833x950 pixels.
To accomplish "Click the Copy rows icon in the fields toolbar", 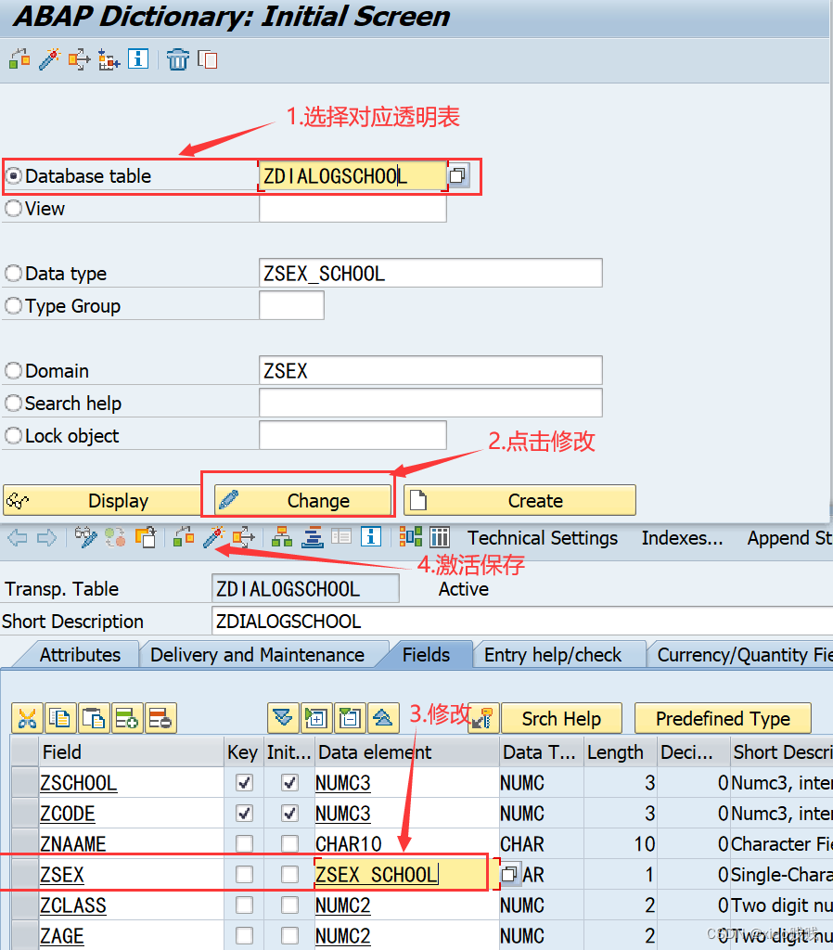I will click(60, 718).
